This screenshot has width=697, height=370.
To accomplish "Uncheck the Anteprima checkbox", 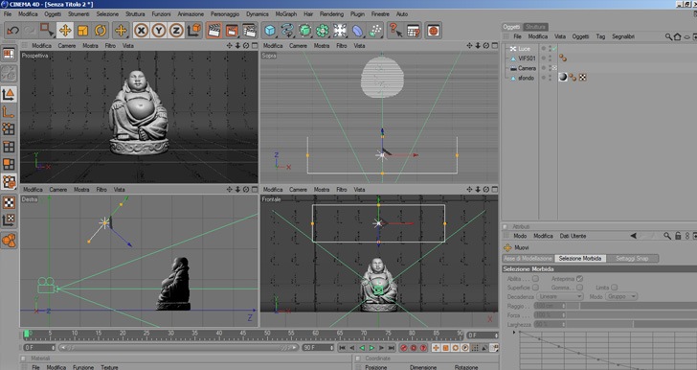I will [x=579, y=279].
